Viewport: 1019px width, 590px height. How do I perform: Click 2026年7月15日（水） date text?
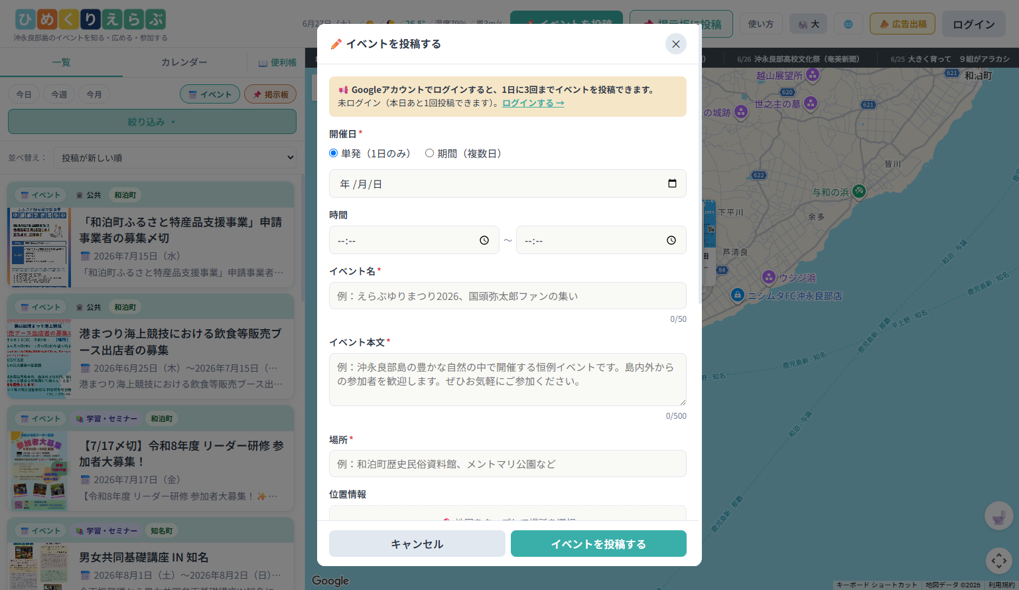[137, 256]
